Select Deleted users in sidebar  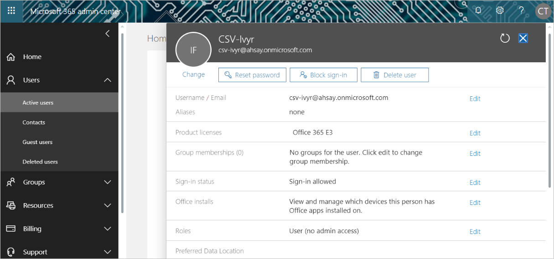(40, 162)
